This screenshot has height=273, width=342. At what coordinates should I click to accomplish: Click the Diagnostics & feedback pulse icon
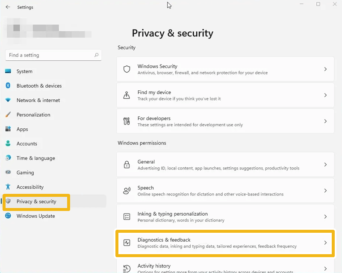[127, 243]
